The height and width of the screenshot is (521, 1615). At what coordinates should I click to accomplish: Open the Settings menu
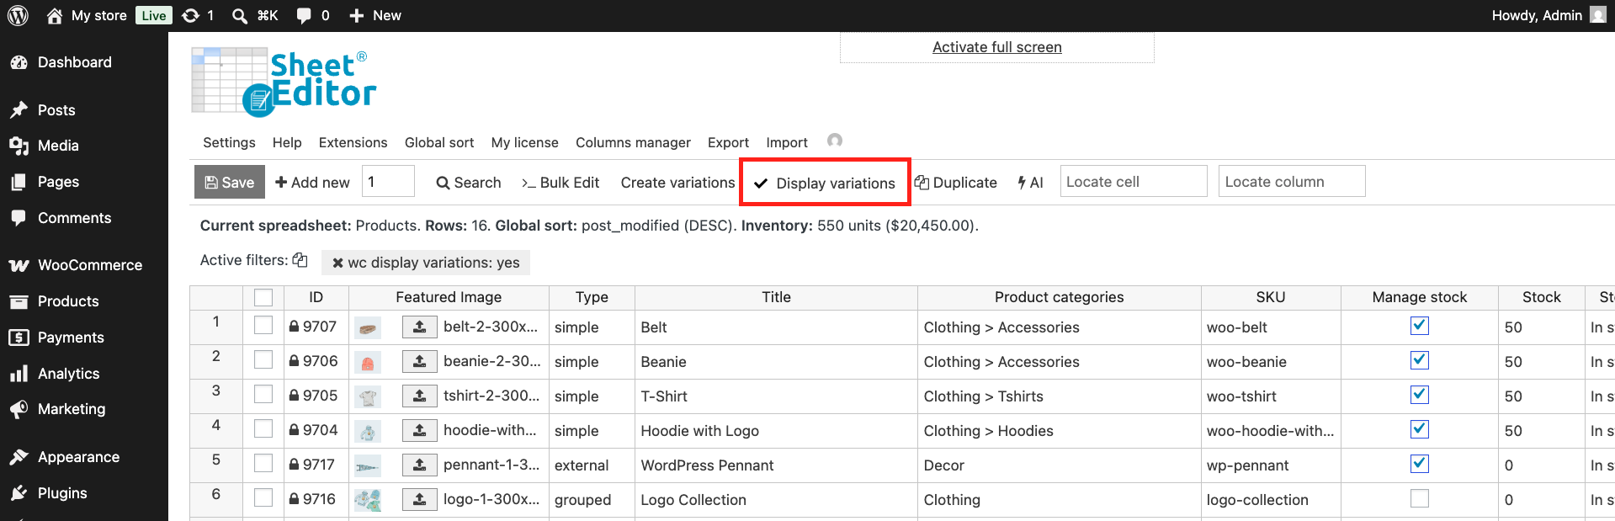pyautogui.click(x=229, y=142)
